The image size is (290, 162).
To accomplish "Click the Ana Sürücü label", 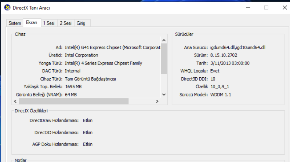I will coord(196,48).
